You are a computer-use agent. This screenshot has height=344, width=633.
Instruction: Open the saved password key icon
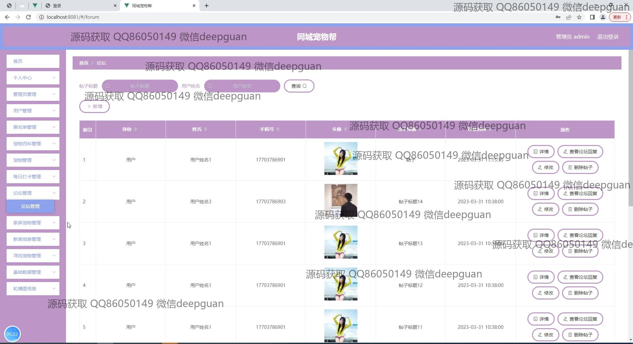[558, 17]
